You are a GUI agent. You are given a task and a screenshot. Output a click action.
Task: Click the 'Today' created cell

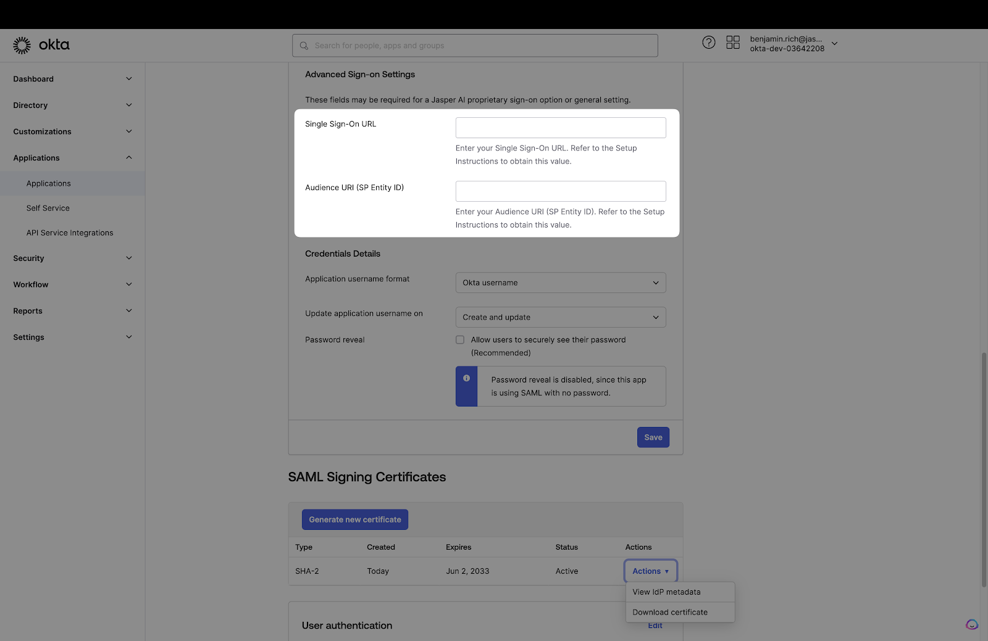tap(378, 571)
